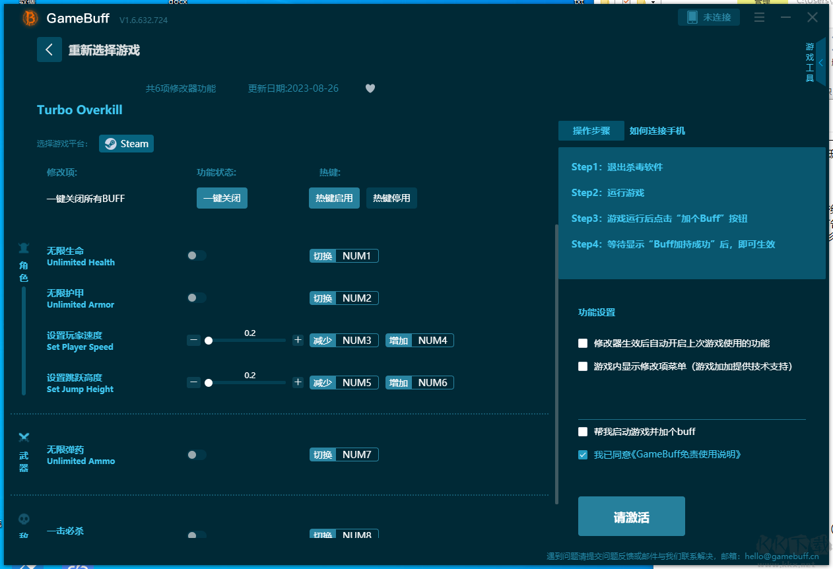Click the Set Player Speed slider handle
Viewport: 833px width, 569px height.
click(209, 341)
